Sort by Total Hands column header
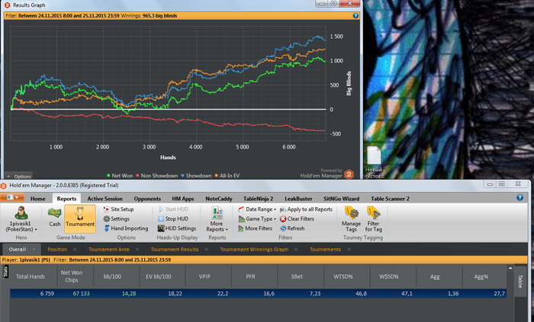The height and width of the screenshot is (322, 534). tap(31, 276)
